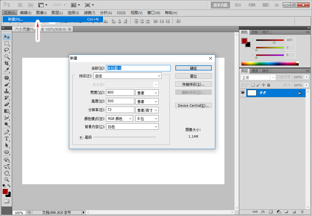The height and width of the screenshot is (216, 312).
Task: Select the Brush tool
Action: (7, 84)
